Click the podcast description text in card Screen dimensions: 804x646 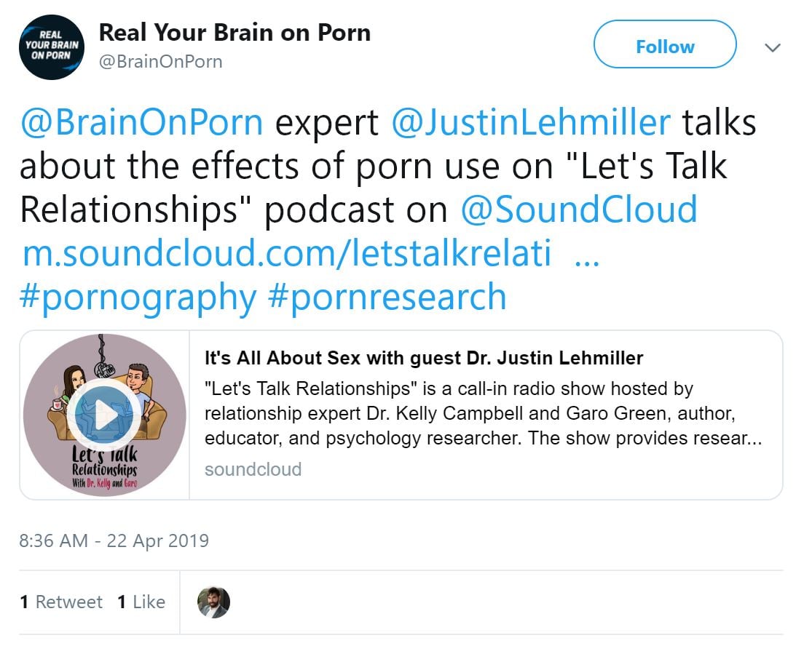(x=483, y=413)
